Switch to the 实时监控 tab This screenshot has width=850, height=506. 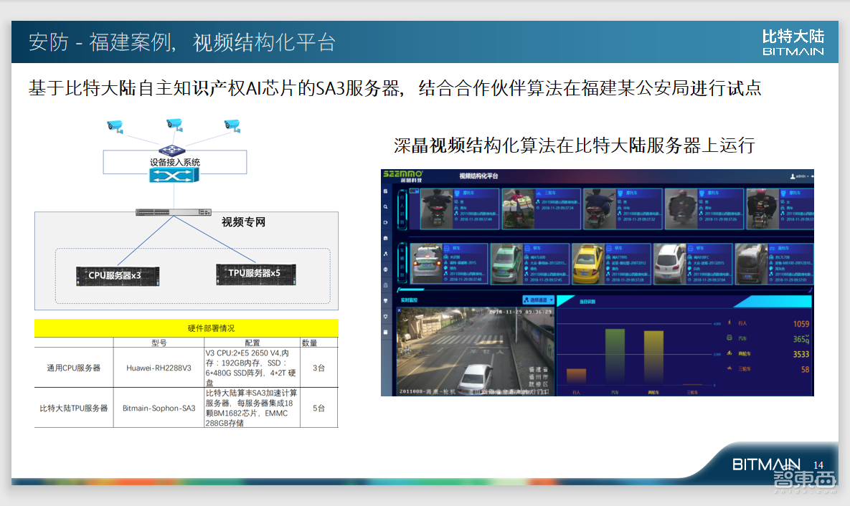409,300
